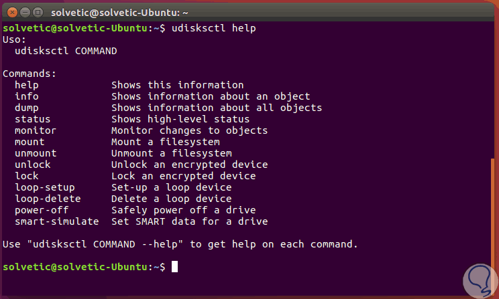Click the 'Use "udisksctl COMMAND --help"' hint line
499x299 pixels.
[180, 244]
